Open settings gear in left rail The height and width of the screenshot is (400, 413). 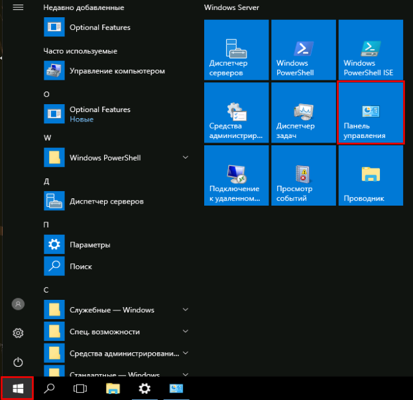pos(18,333)
